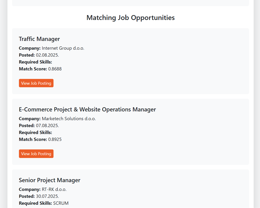
Task: Click the 0.8925 match score value
Action: point(55,139)
